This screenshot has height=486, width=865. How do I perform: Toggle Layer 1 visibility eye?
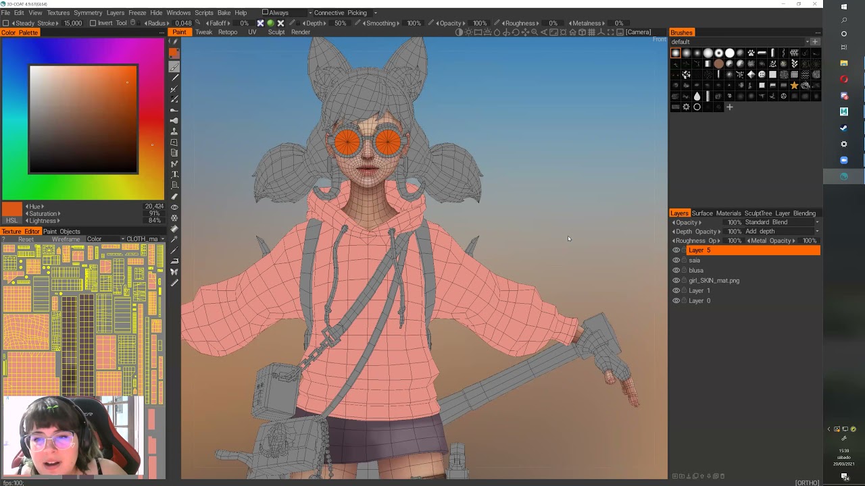tap(676, 291)
